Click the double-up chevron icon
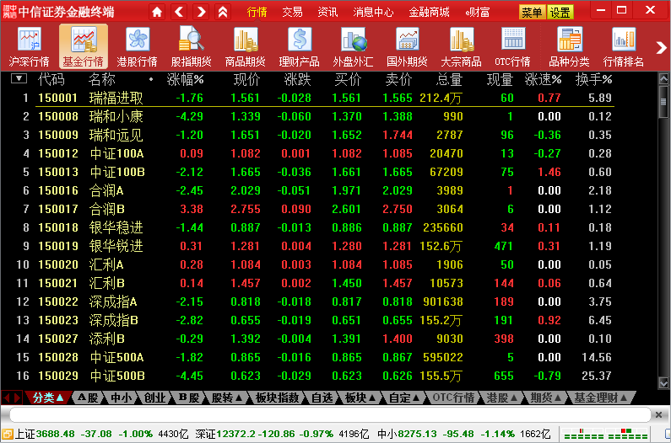Screen dimensions: 671x443 [223, 12]
